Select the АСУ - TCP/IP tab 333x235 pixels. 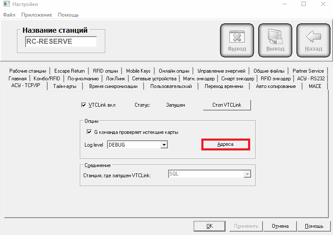click(25, 86)
